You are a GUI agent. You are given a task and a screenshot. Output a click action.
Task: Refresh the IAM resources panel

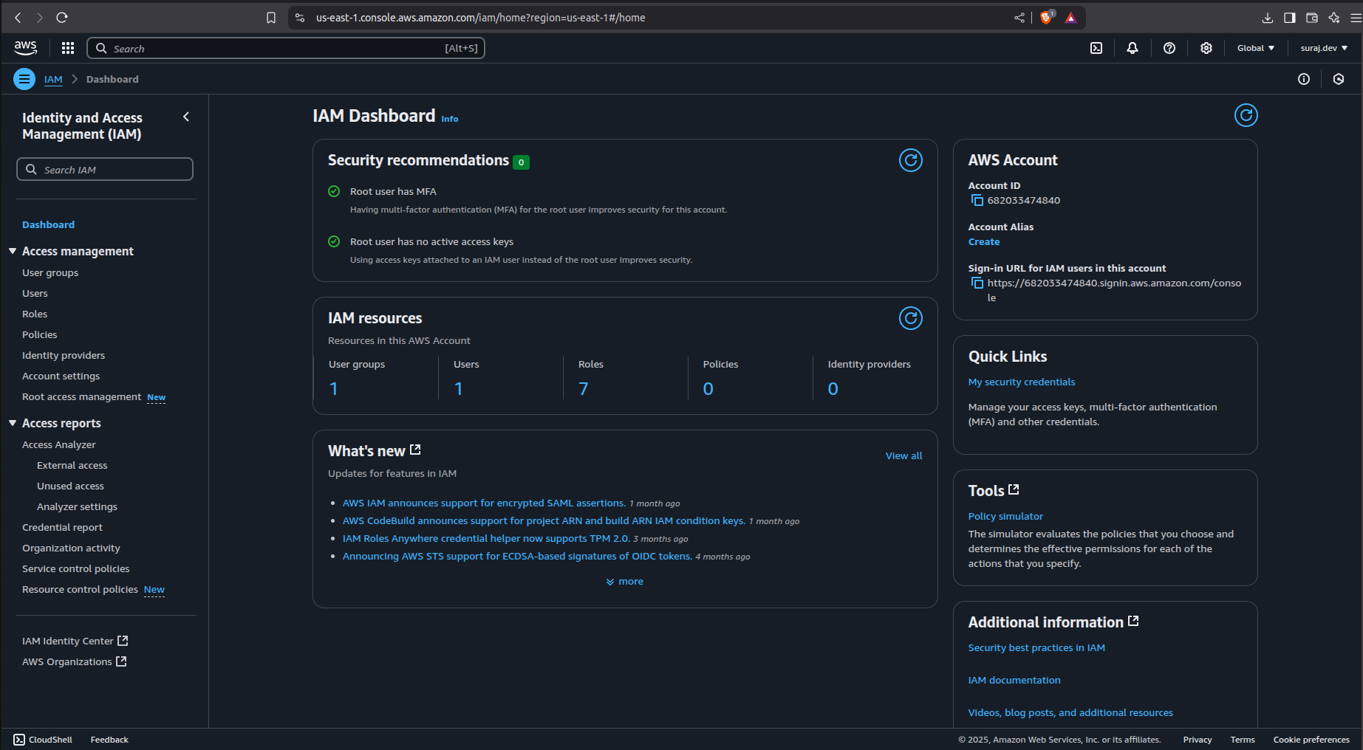click(911, 318)
